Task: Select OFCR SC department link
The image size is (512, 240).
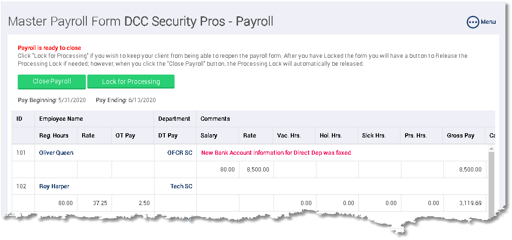Action: pos(180,152)
